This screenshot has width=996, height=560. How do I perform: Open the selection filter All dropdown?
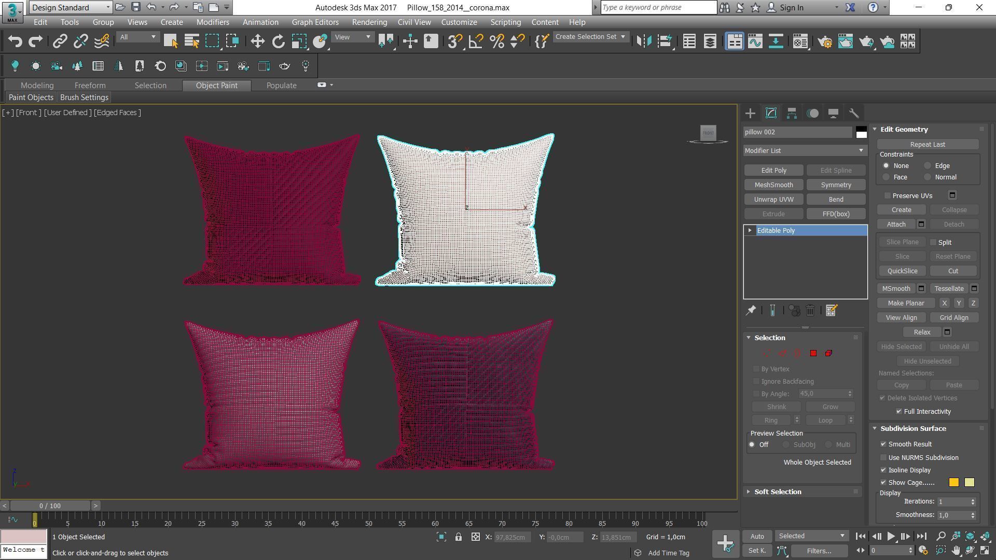click(x=137, y=37)
